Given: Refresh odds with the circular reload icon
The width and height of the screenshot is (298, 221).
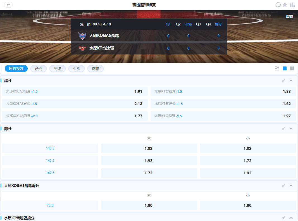Looking at the screenshot, I should pyautogui.click(x=278, y=5).
